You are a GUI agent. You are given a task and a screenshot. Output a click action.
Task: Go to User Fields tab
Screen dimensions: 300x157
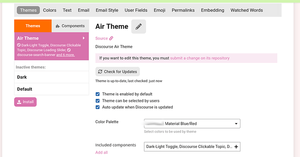[x=136, y=10]
